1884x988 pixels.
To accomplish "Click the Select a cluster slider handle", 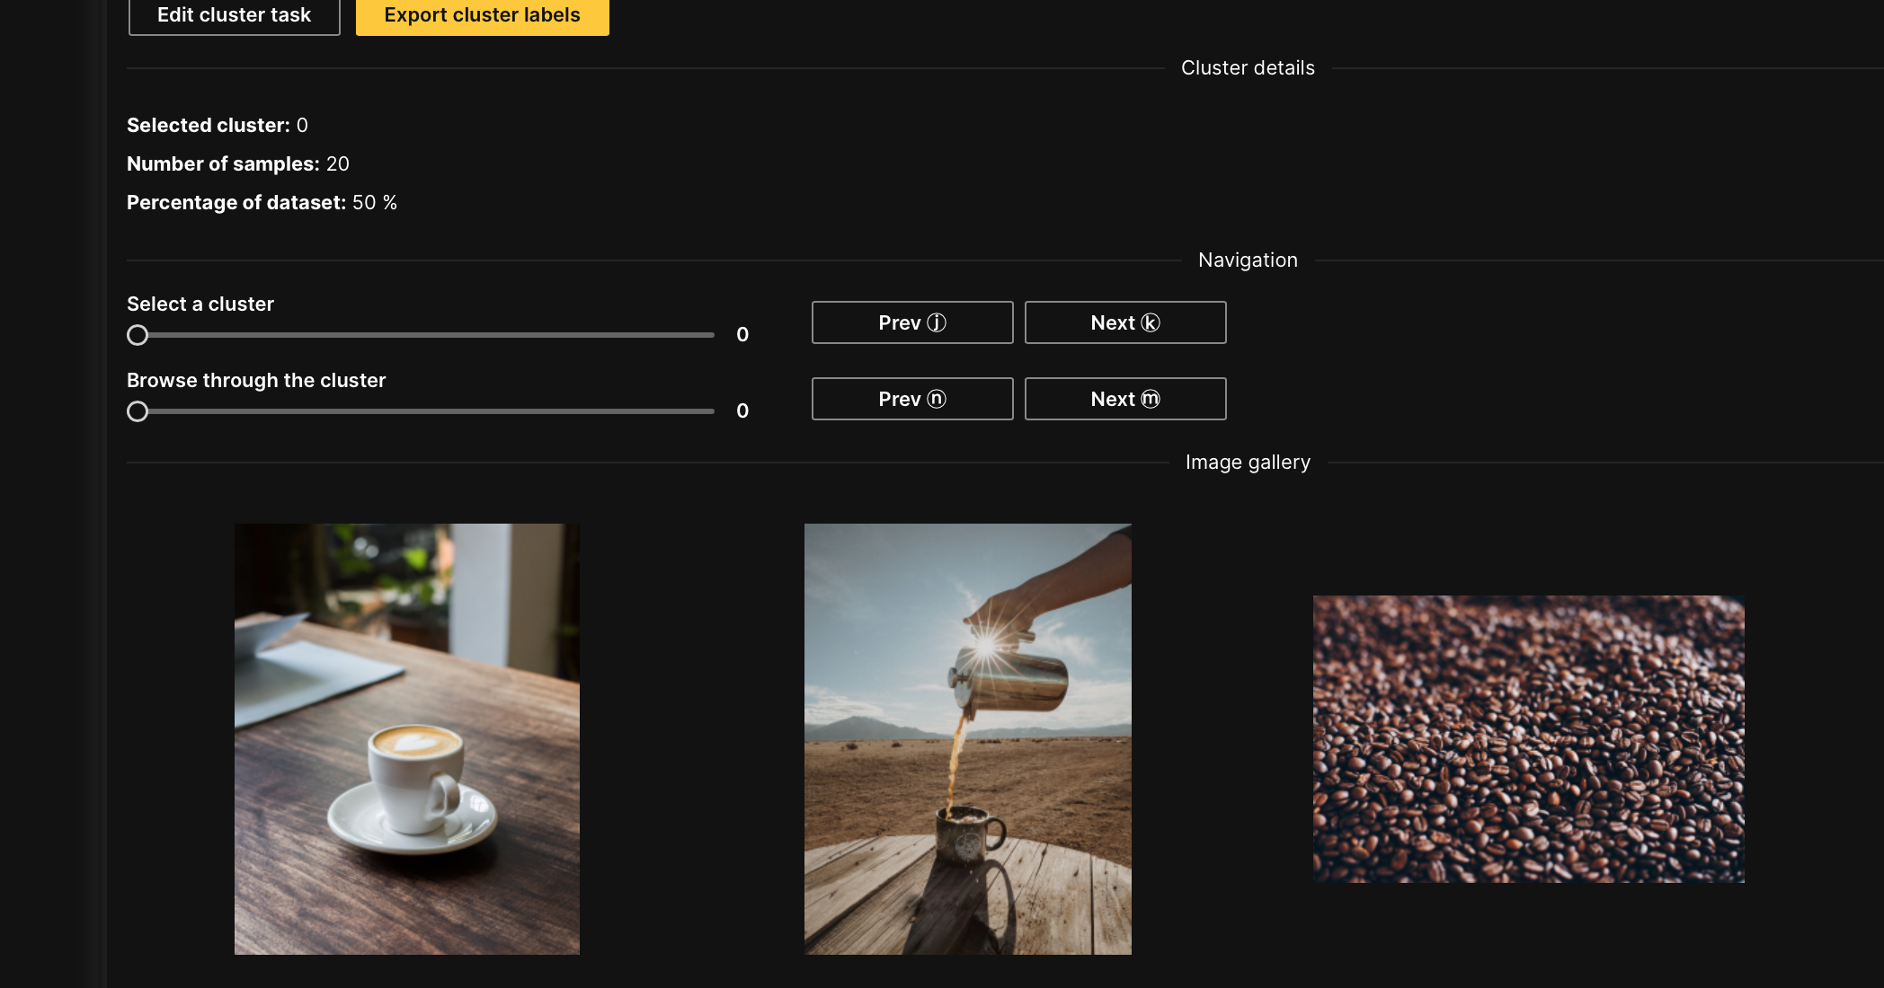I will pyautogui.click(x=138, y=334).
